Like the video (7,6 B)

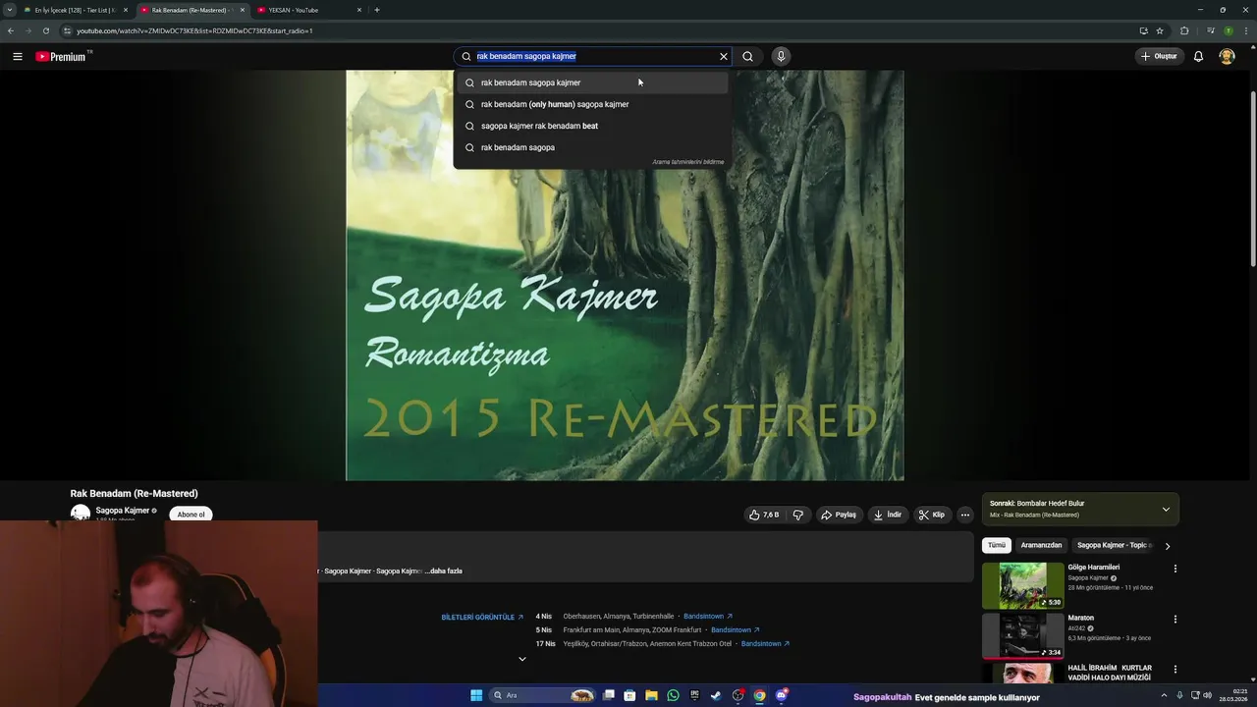764,515
